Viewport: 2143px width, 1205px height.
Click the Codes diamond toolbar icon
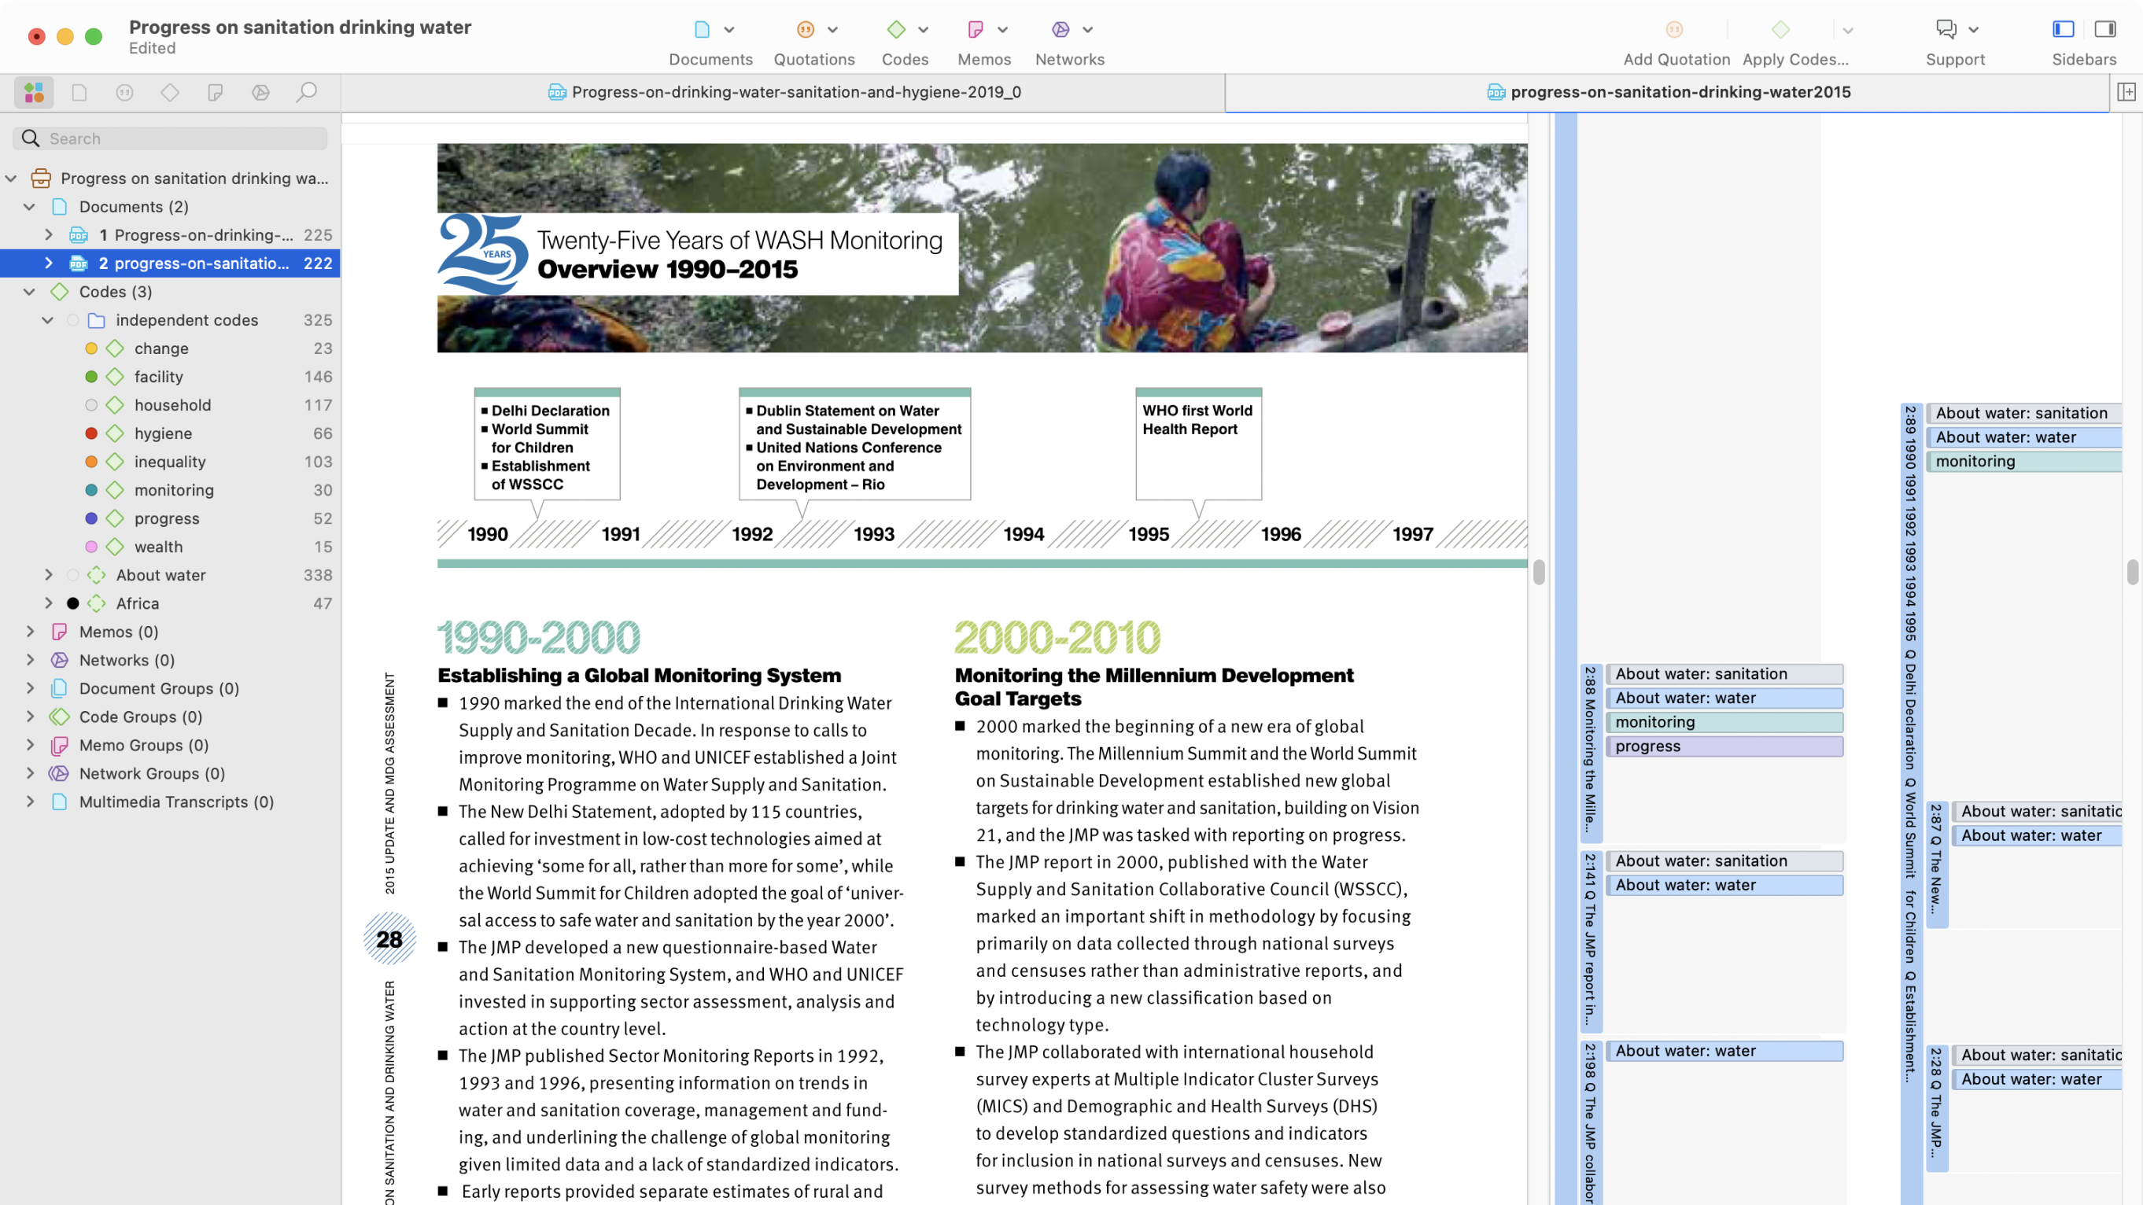(x=896, y=30)
